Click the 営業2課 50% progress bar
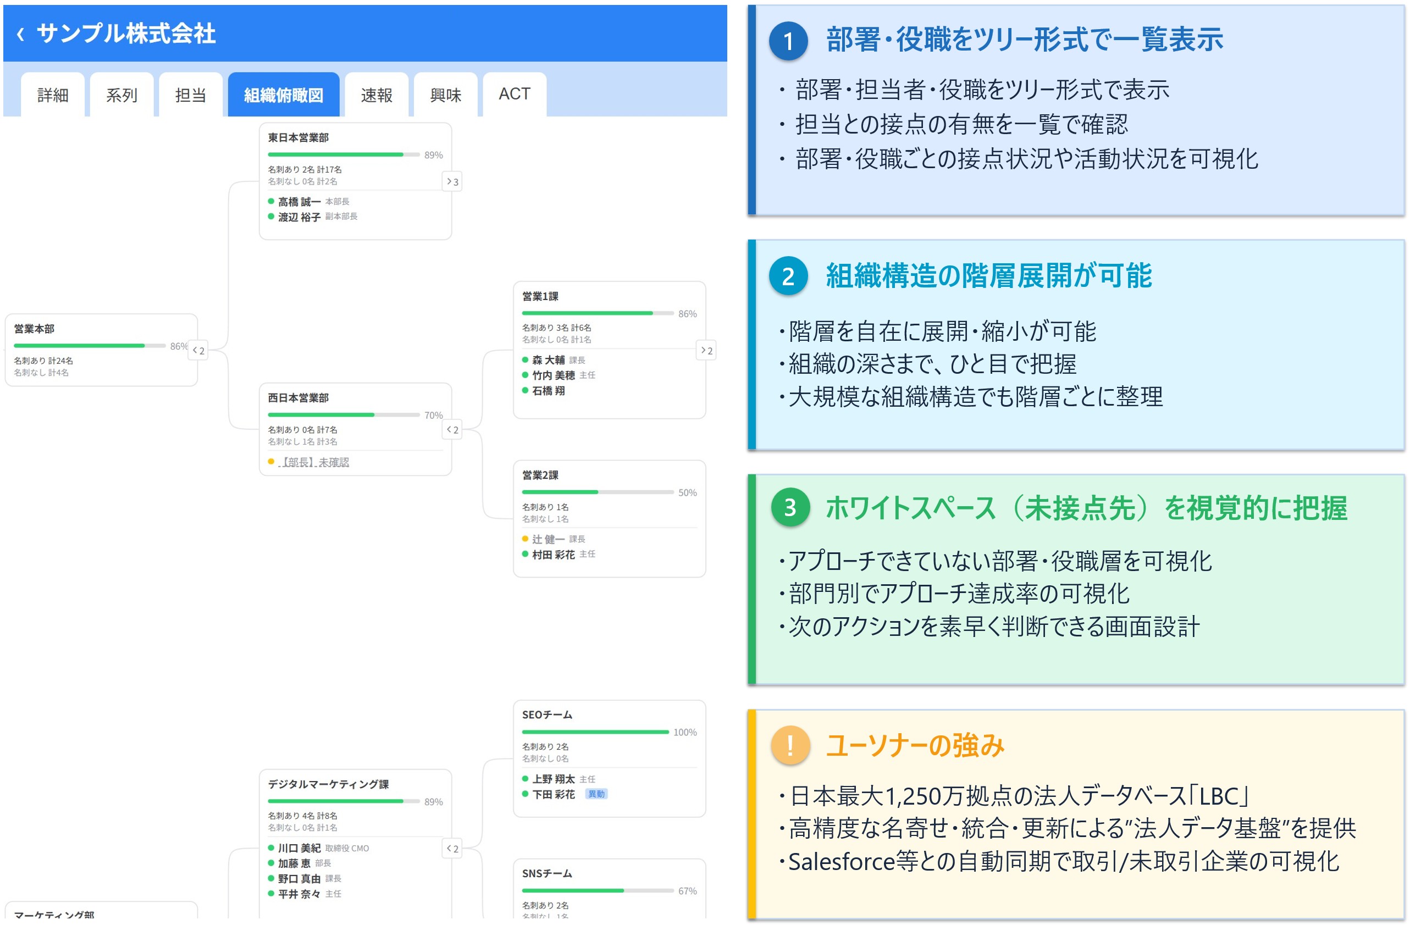The image size is (1410, 925). (x=598, y=492)
